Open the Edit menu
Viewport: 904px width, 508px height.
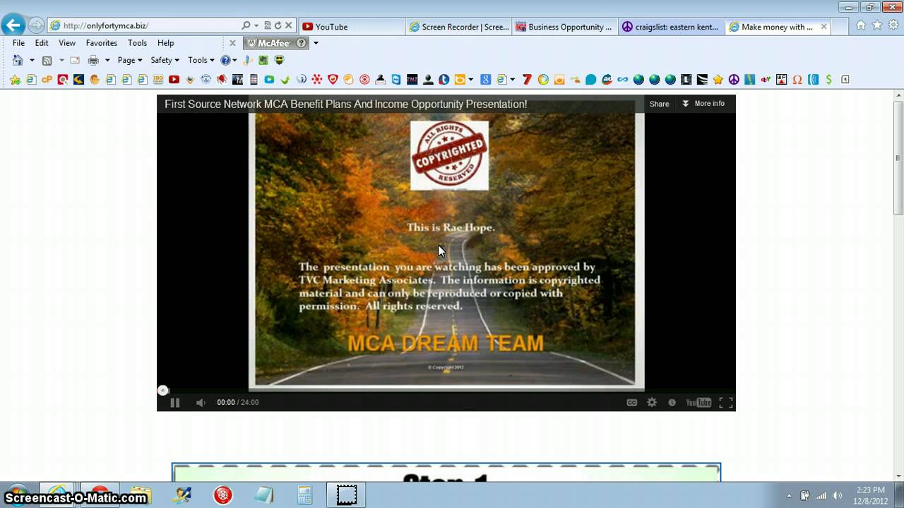[x=42, y=43]
